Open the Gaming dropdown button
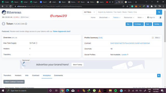Screen dimensions: 166x93 click(x=157, y=24)
